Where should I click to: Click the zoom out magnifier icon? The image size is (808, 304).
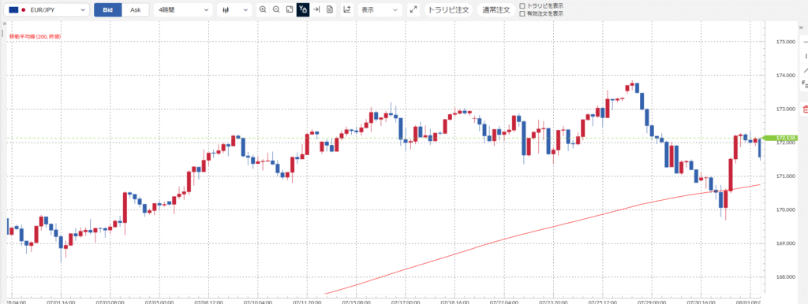(x=276, y=9)
